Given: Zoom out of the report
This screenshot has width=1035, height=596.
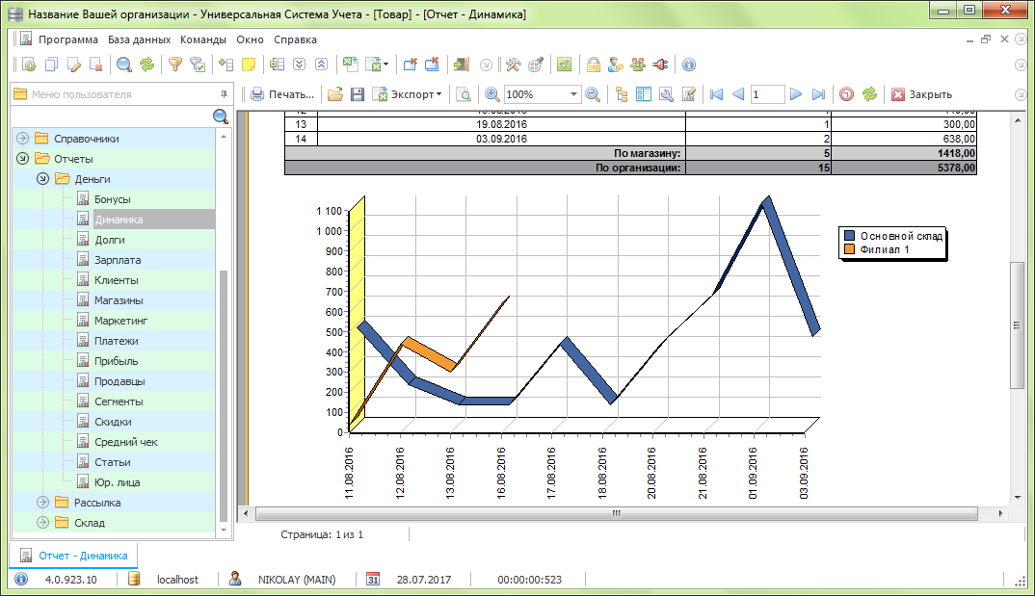Looking at the screenshot, I should (x=593, y=94).
